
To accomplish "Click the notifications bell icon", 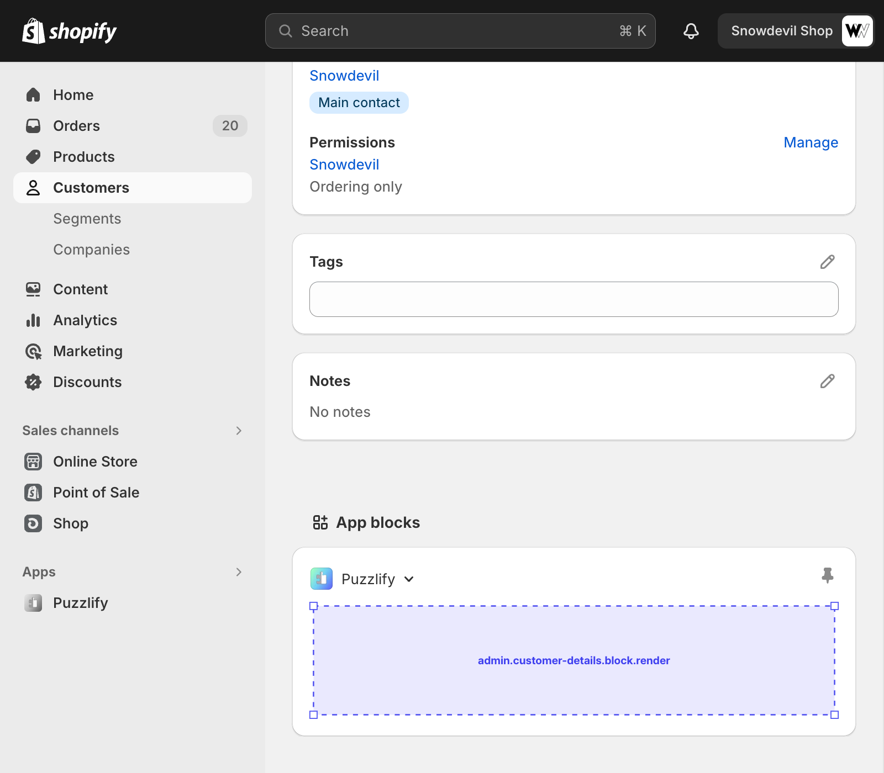I will coord(691,31).
